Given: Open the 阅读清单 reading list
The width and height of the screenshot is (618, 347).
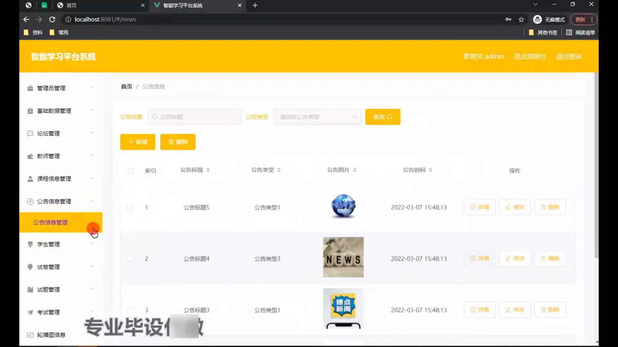Looking at the screenshot, I should tap(581, 32).
